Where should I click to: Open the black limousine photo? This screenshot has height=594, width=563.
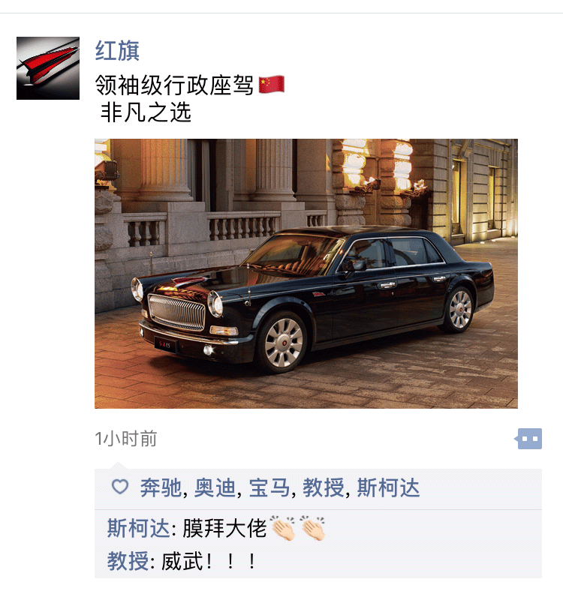coord(306,274)
